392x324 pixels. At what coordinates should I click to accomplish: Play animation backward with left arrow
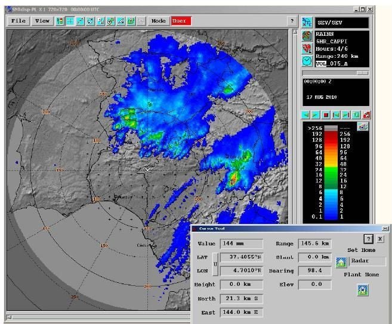(x=305, y=115)
